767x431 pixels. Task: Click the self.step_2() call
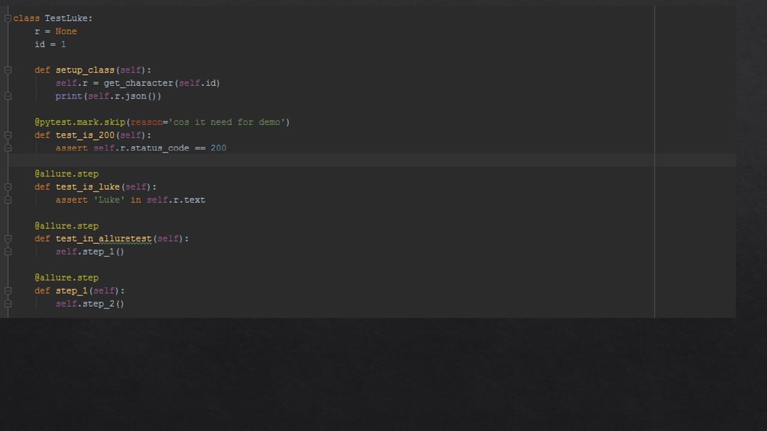tap(90, 304)
